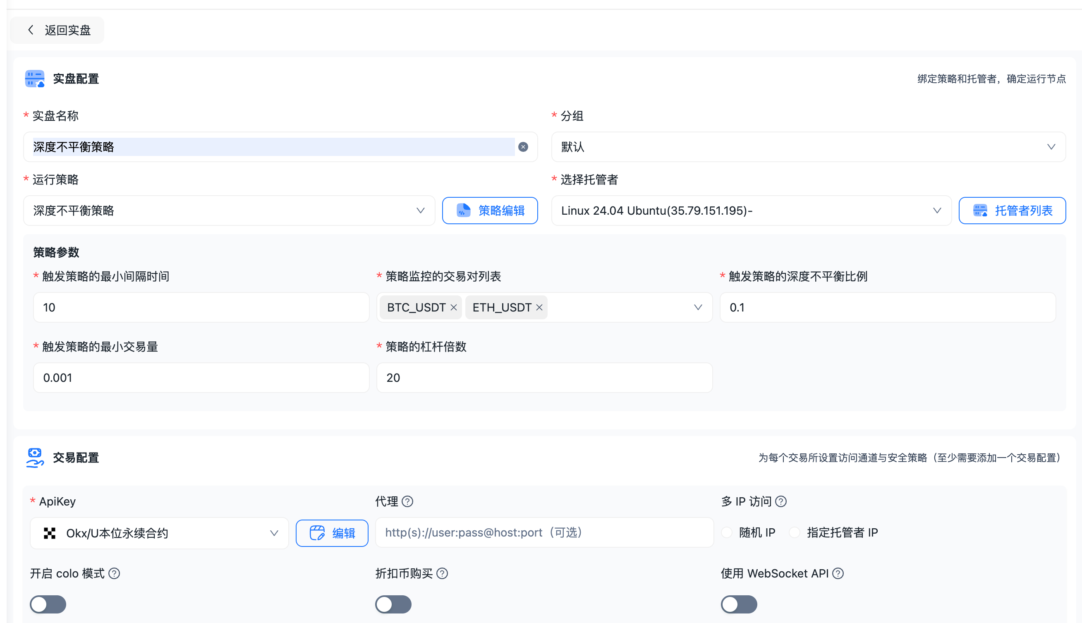The height and width of the screenshot is (623, 1082).
Task: Expand the 选择托管者 Linux Ubuntu dropdown
Action: click(x=937, y=211)
